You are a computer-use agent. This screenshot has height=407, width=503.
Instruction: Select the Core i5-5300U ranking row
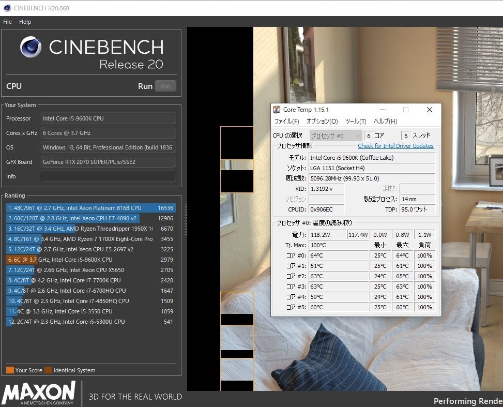[x=91, y=321]
